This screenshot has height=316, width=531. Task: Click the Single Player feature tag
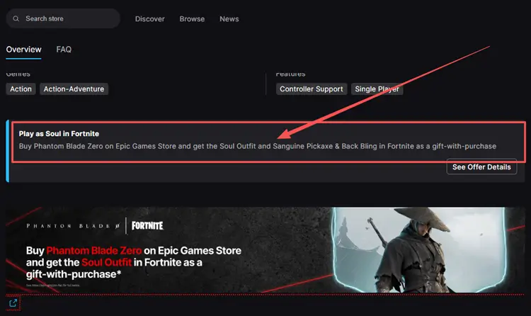coord(377,89)
